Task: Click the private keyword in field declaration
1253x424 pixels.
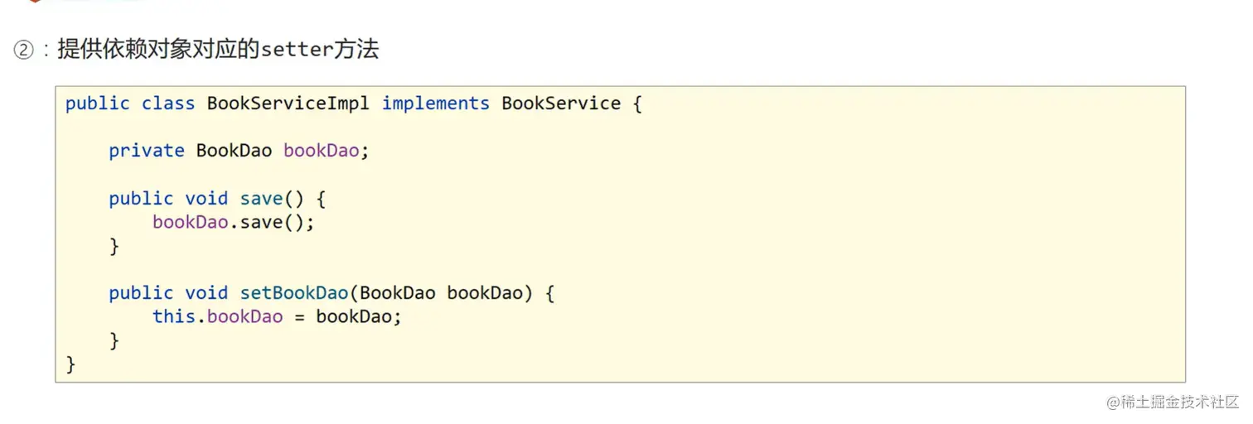Action: coord(147,151)
